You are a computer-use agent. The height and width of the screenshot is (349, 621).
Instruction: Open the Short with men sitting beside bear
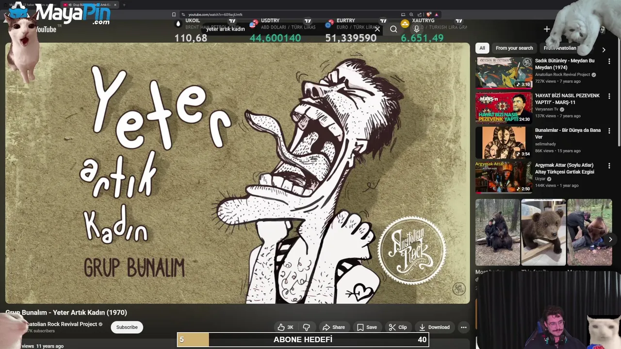point(497,232)
